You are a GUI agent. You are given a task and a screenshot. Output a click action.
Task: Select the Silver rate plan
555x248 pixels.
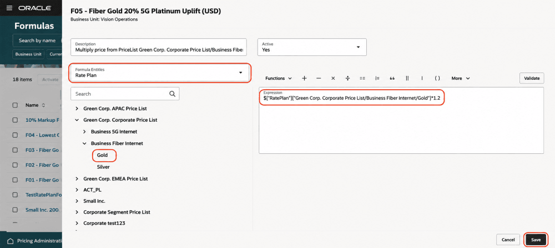point(103,167)
